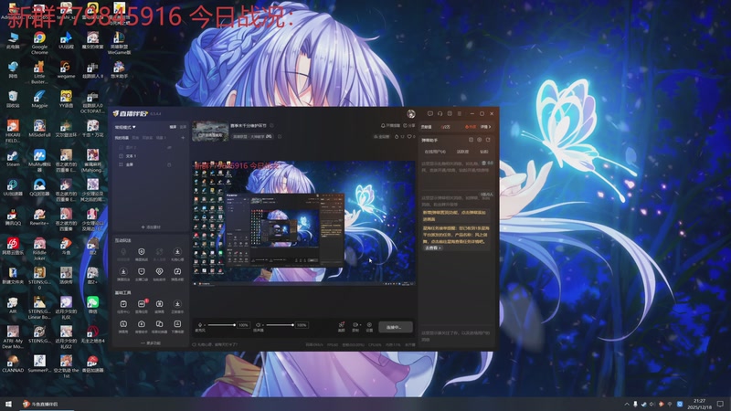The height and width of the screenshot is (411, 731).
Task: Open the 正版音乐 download icon in 基础工具
Action: (x=177, y=306)
